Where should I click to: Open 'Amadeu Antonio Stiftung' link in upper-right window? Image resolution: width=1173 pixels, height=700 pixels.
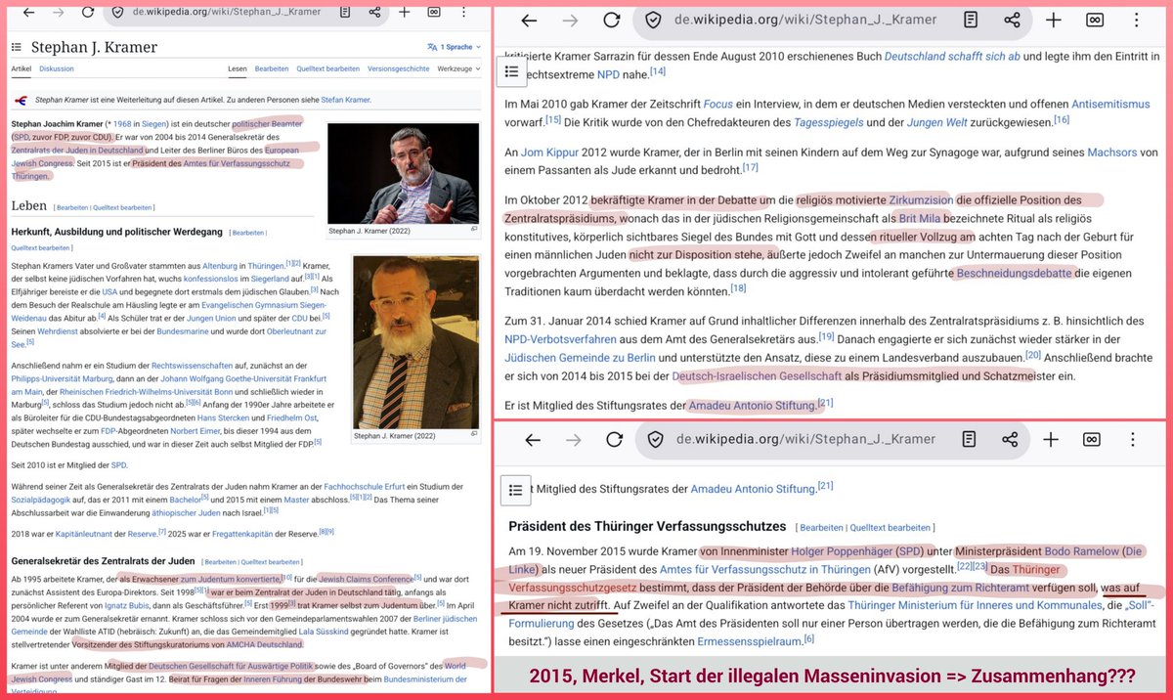753,404
